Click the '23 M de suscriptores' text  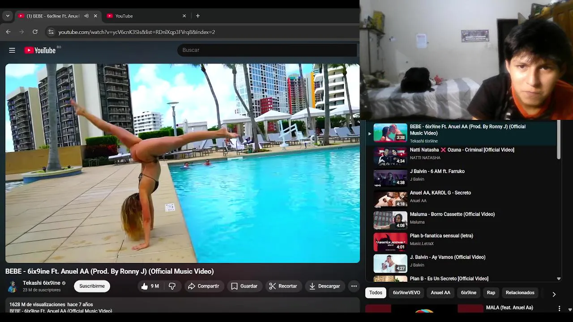[x=42, y=290]
